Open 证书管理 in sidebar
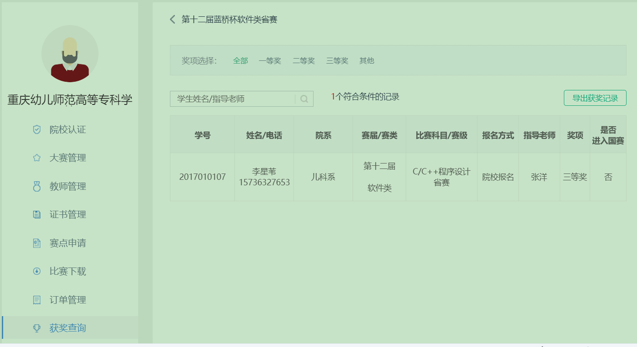Image resolution: width=637 pixels, height=347 pixels. (68, 215)
